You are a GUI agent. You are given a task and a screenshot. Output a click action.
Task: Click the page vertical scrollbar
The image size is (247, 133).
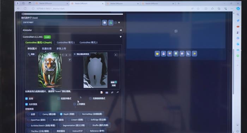(233, 71)
